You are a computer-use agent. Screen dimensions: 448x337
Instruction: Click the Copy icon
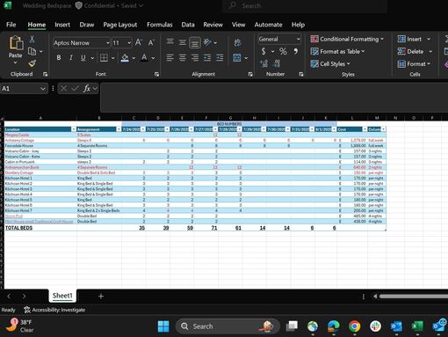(x=32, y=51)
